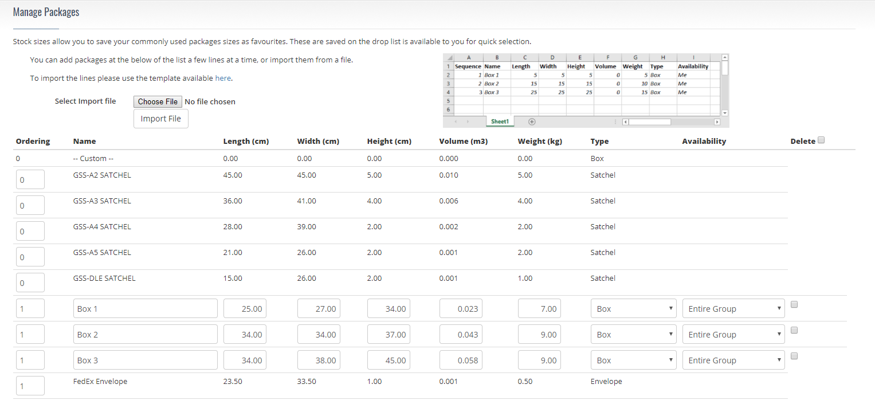875x400 pixels.
Task: Click the Box 1 weight field 7.00
Action: tap(539, 308)
